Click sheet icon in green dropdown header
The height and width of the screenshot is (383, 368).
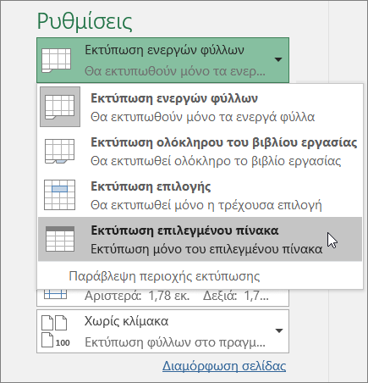point(56,60)
